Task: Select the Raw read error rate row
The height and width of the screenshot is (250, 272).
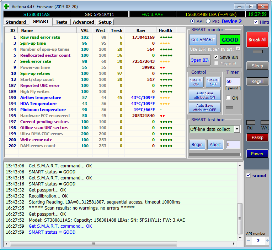Action: (95, 37)
